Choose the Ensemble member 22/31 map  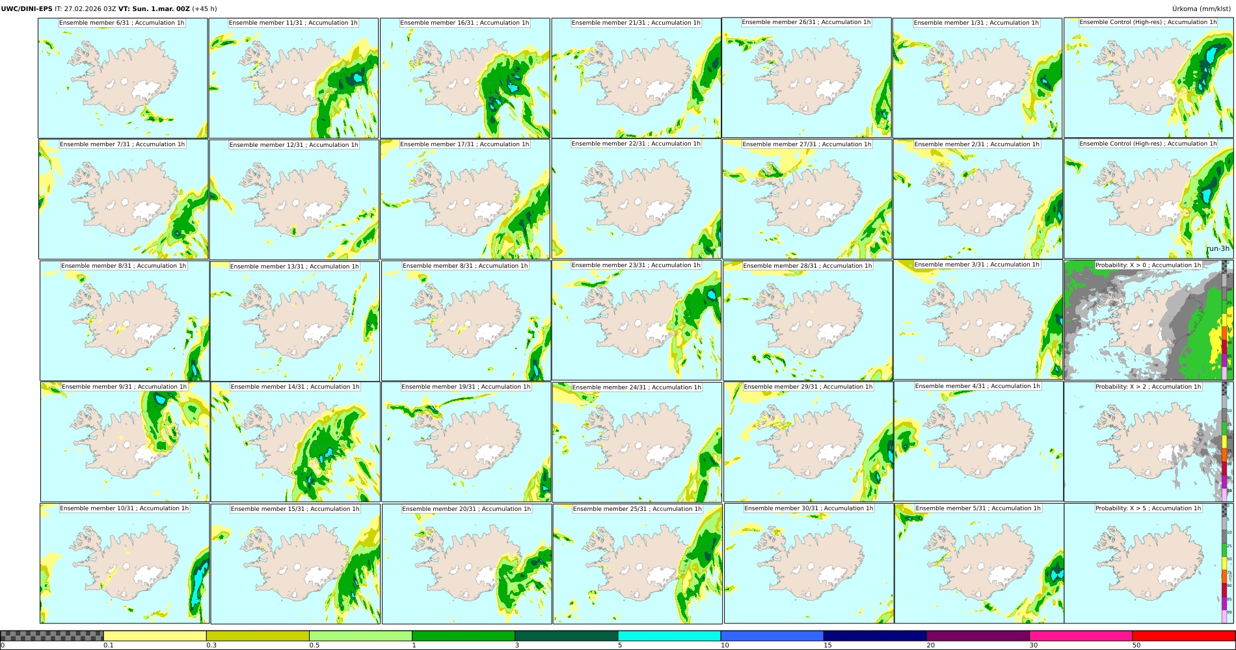pos(636,199)
